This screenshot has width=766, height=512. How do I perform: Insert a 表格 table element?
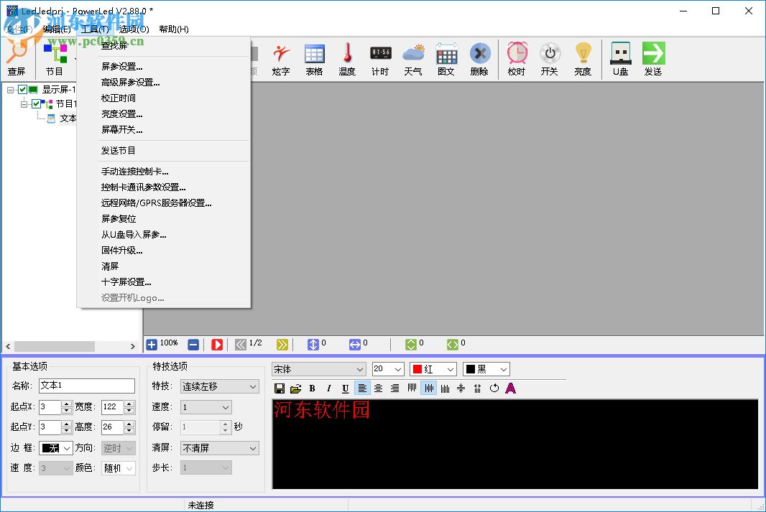tap(314, 58)
